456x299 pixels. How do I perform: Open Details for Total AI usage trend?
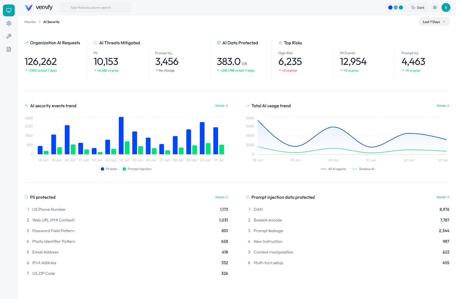click(443, 106)
